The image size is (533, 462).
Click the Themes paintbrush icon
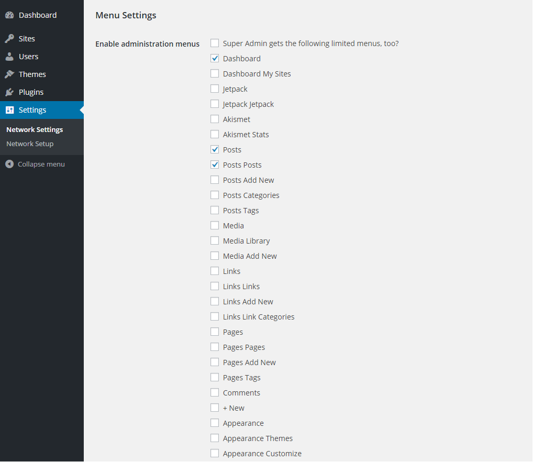(x=9, y=74)
